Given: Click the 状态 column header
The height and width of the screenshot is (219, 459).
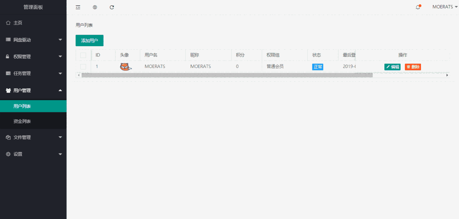Looking at the screenshot, I should (x=323, y=55).
